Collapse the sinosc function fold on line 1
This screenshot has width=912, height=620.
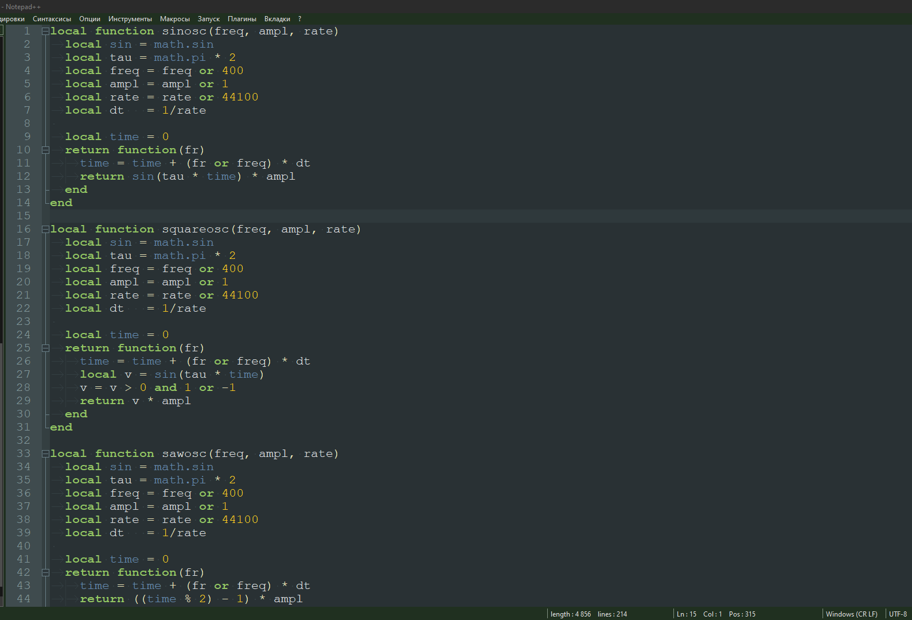(45, 32)
